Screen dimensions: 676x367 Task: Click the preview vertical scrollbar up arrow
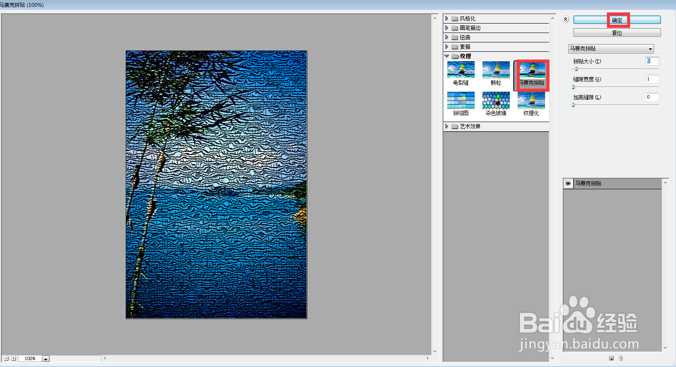coord(435,18)
